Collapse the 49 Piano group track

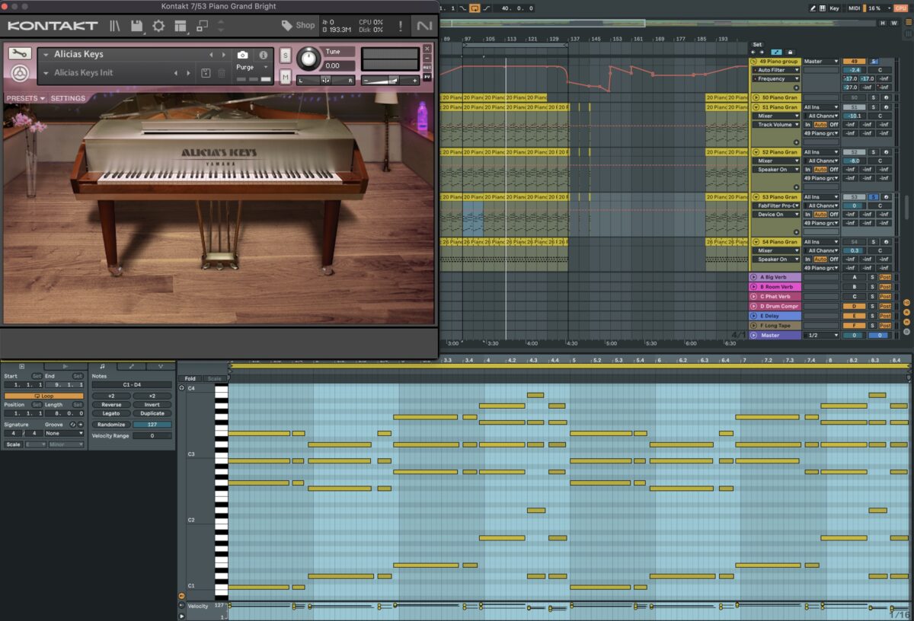(754, 61)
